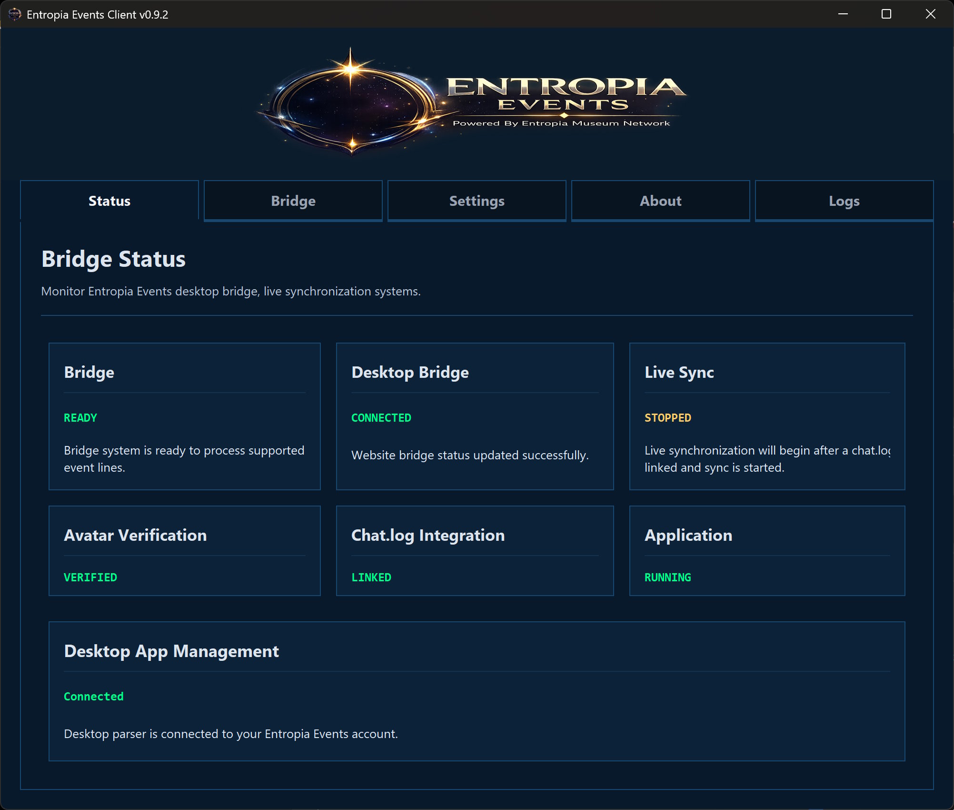
Task: View the Logs tab
Action: pyautogui.click(x=845, y=201)
